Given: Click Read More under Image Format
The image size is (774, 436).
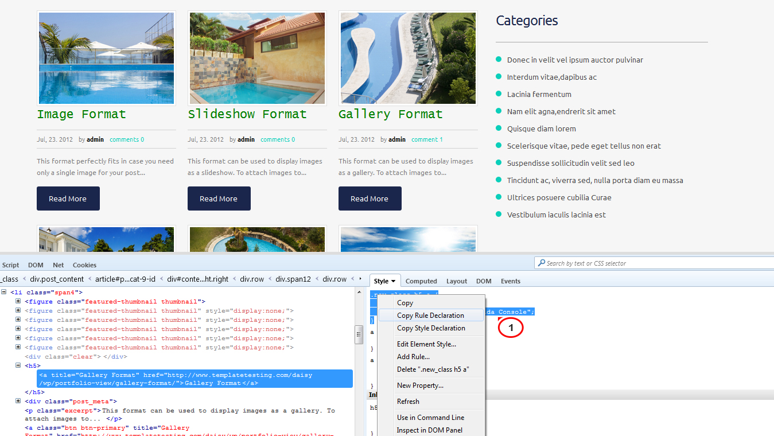Looking at the screenshot, I should (x=68, y=198).
